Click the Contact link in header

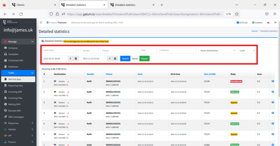point(257,23)
